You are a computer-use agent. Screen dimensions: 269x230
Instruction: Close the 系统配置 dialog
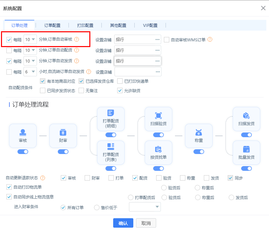pyautogui.click(x=263, y=8)
